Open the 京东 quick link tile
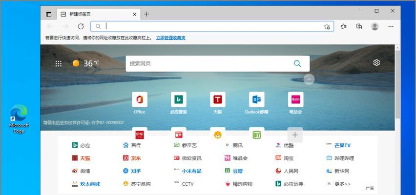 pos(140,135)
